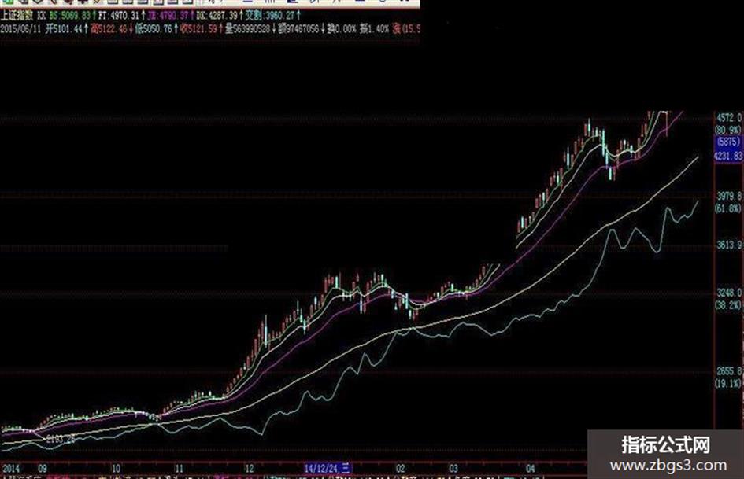Click the (61.8%) retracement label

(x=728, y=208)
